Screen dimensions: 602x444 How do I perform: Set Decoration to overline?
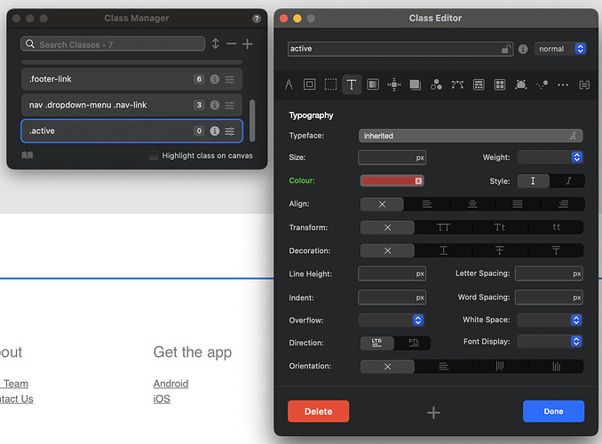click(x=557, y=250)
